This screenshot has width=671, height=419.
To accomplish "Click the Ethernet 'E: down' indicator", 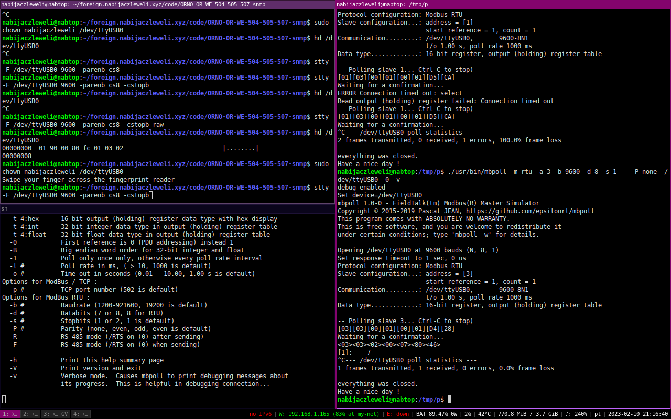I will pos(398,414).
